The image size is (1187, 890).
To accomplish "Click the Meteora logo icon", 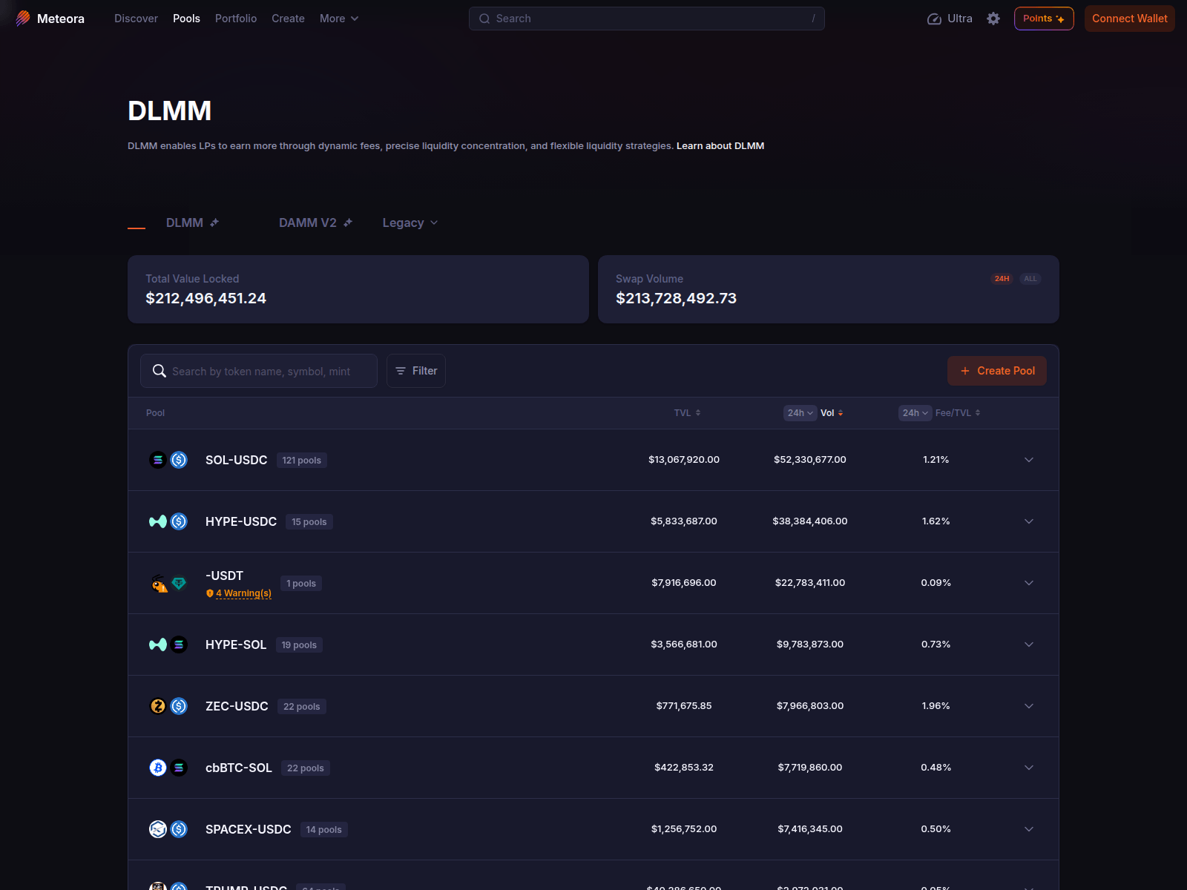I will [x=23, y=19].
